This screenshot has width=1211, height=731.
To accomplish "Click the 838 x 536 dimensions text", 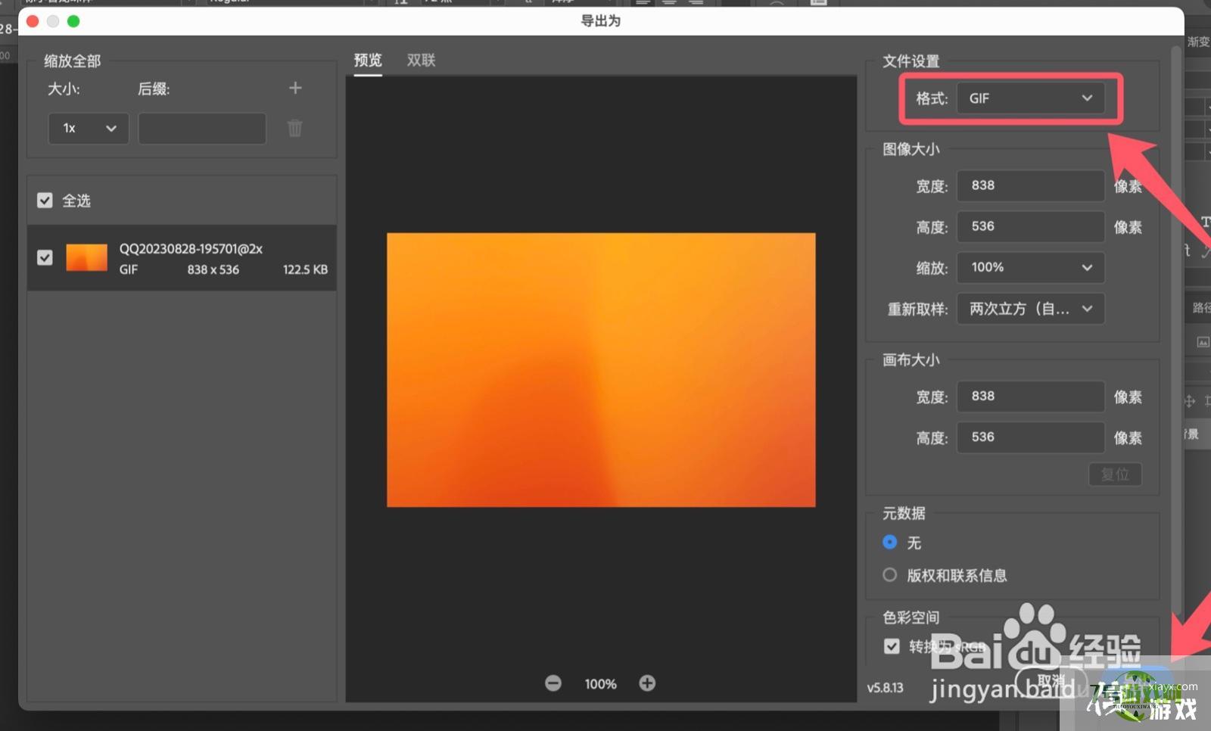I will (x=213, y=269).
